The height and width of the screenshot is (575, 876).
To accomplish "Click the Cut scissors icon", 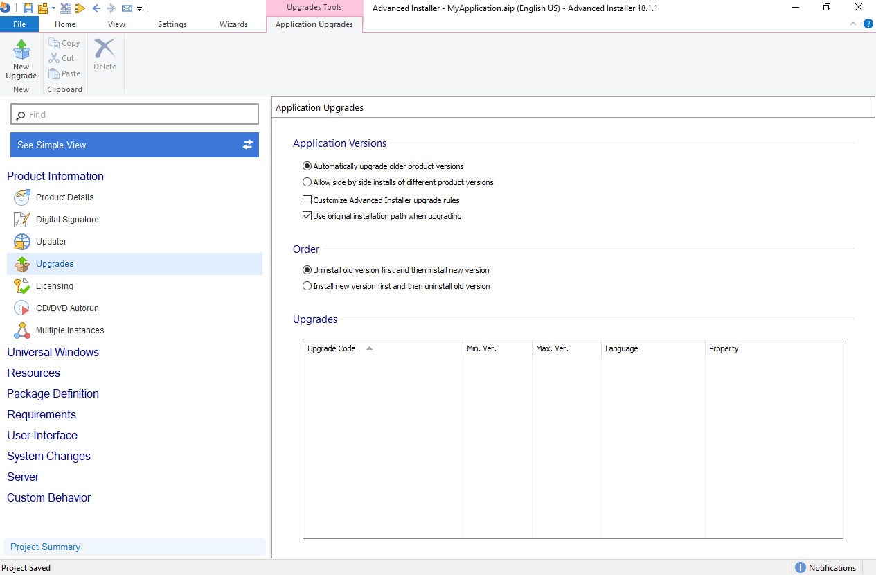I will click(53, 58).
